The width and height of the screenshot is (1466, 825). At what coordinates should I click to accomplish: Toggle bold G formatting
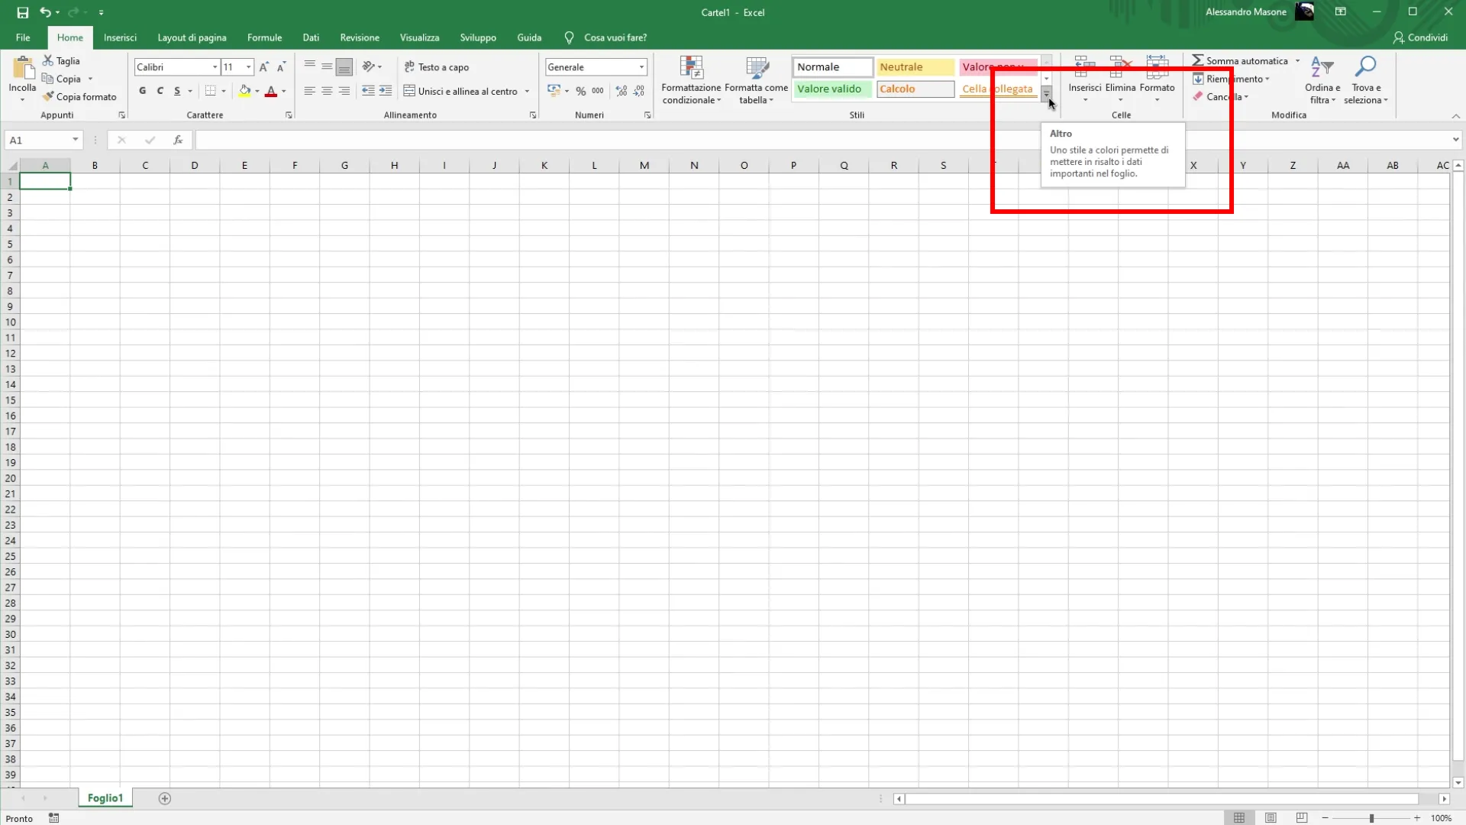pyautogui.click(x=142, y=91)
